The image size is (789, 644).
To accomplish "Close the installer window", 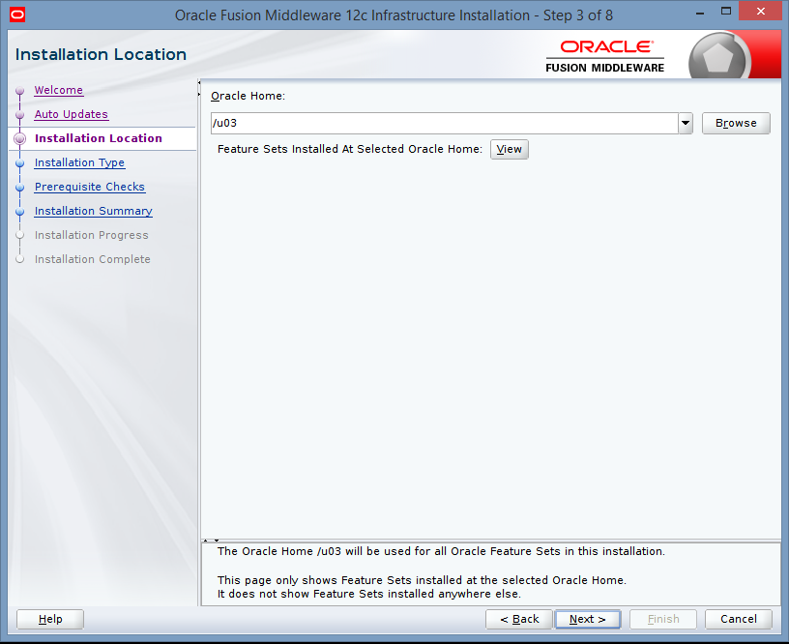I will (x=761, y=11).
